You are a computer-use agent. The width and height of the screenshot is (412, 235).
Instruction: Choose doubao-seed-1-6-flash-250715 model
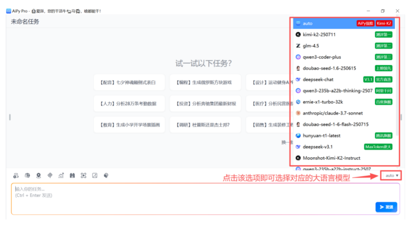(x=344, y=124)
